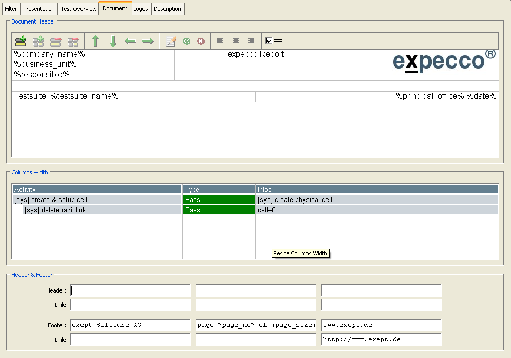This screenshot has height=358, width=511.
Task: Open the Test Overview tab
Action: [78, 9]
